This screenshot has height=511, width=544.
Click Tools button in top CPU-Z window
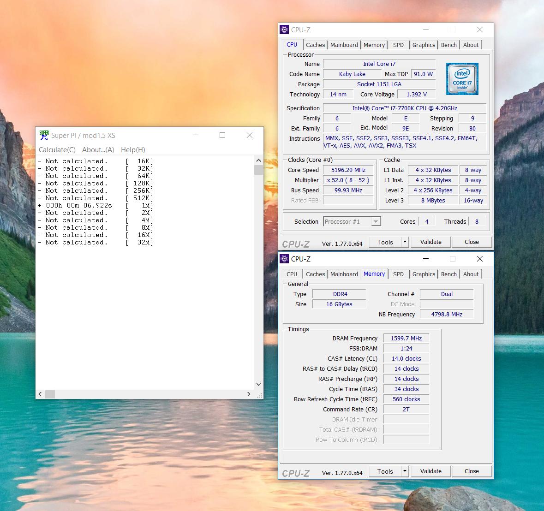tap(385, 242)
